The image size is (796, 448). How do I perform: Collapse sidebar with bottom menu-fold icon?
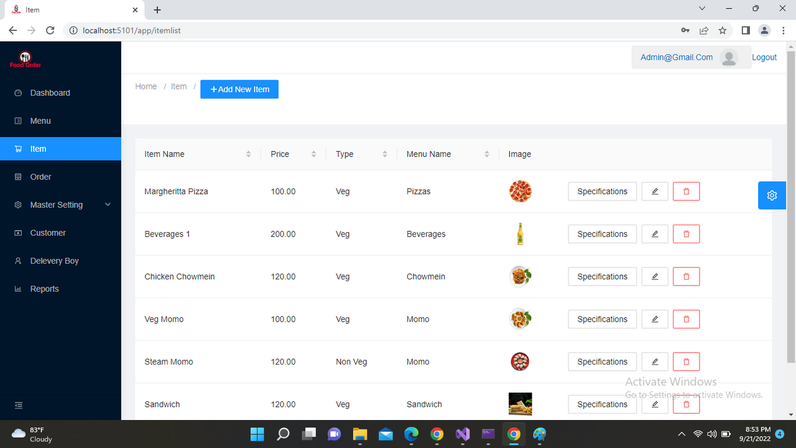point(19,406)
